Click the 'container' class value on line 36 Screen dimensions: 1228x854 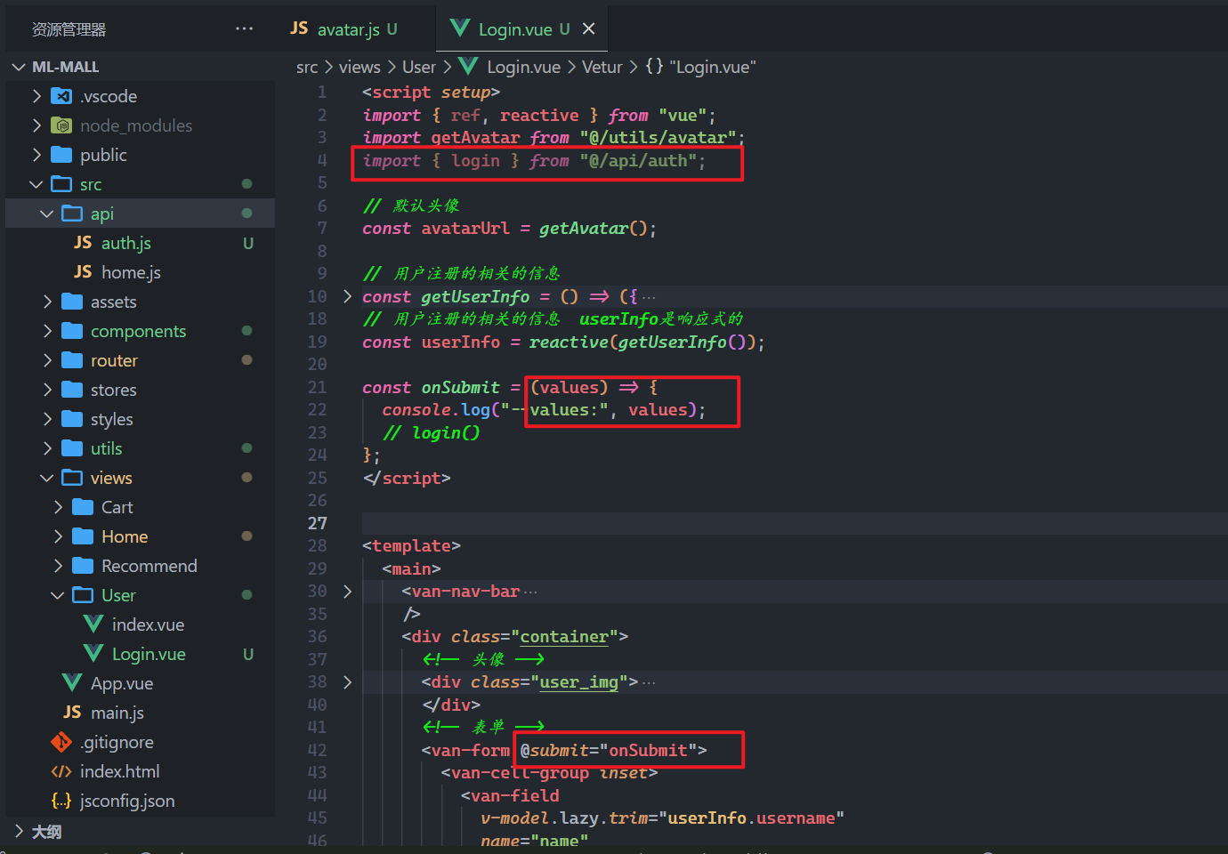(x=564, y=637)
